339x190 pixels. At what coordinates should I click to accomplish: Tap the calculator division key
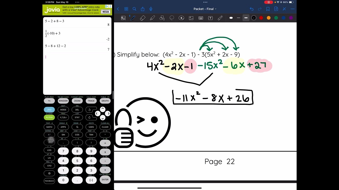click(x=105, y=143)
